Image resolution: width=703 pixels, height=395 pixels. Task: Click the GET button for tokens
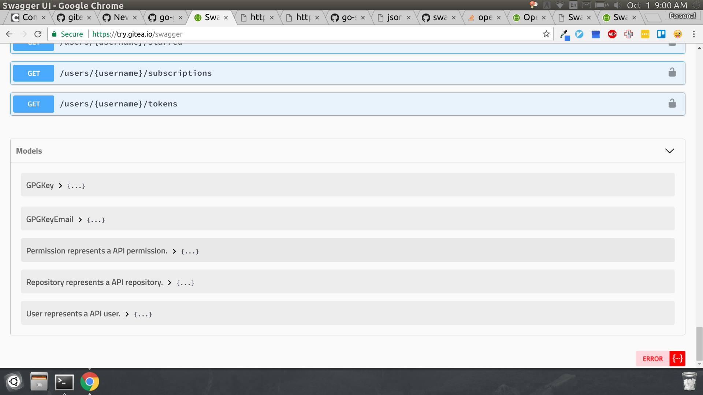(34, 104)
